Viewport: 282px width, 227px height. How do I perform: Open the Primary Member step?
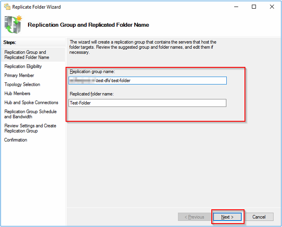pyautogui.click(x=19, y=76)
